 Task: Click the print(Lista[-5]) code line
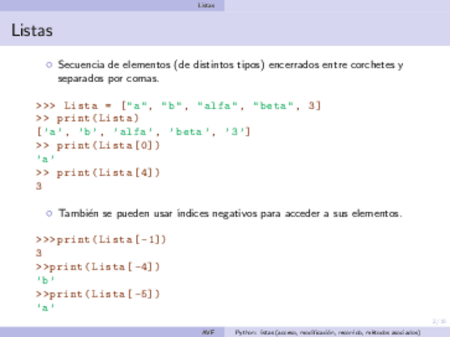pyautogui.click(x=98, y=294)
